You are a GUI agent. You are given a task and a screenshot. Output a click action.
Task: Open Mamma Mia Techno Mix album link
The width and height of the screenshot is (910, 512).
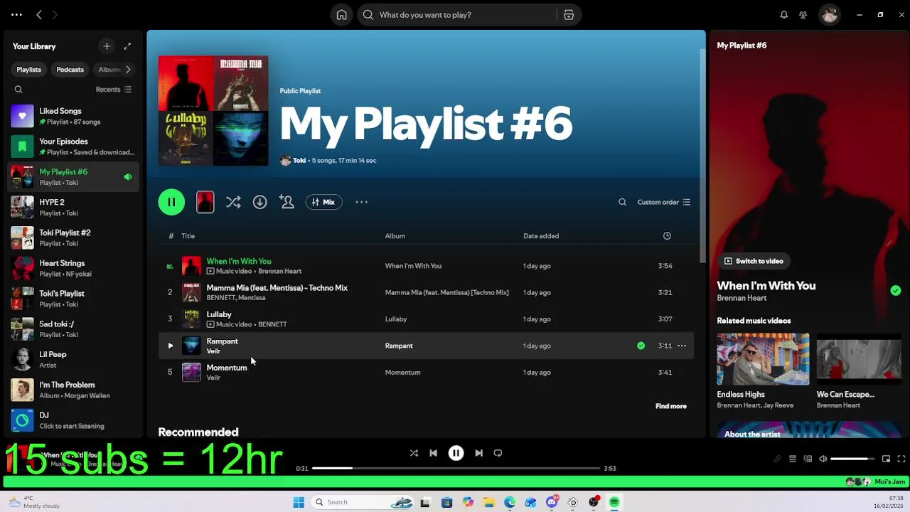tap(446, 292)
